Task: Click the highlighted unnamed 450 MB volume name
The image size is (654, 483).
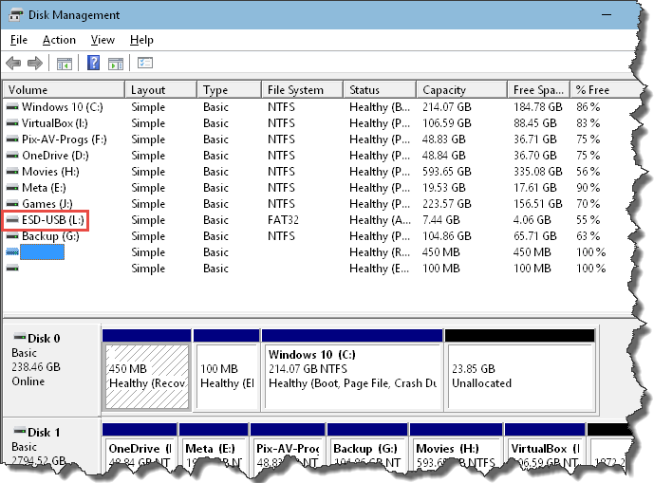Action: click(42, 251)
